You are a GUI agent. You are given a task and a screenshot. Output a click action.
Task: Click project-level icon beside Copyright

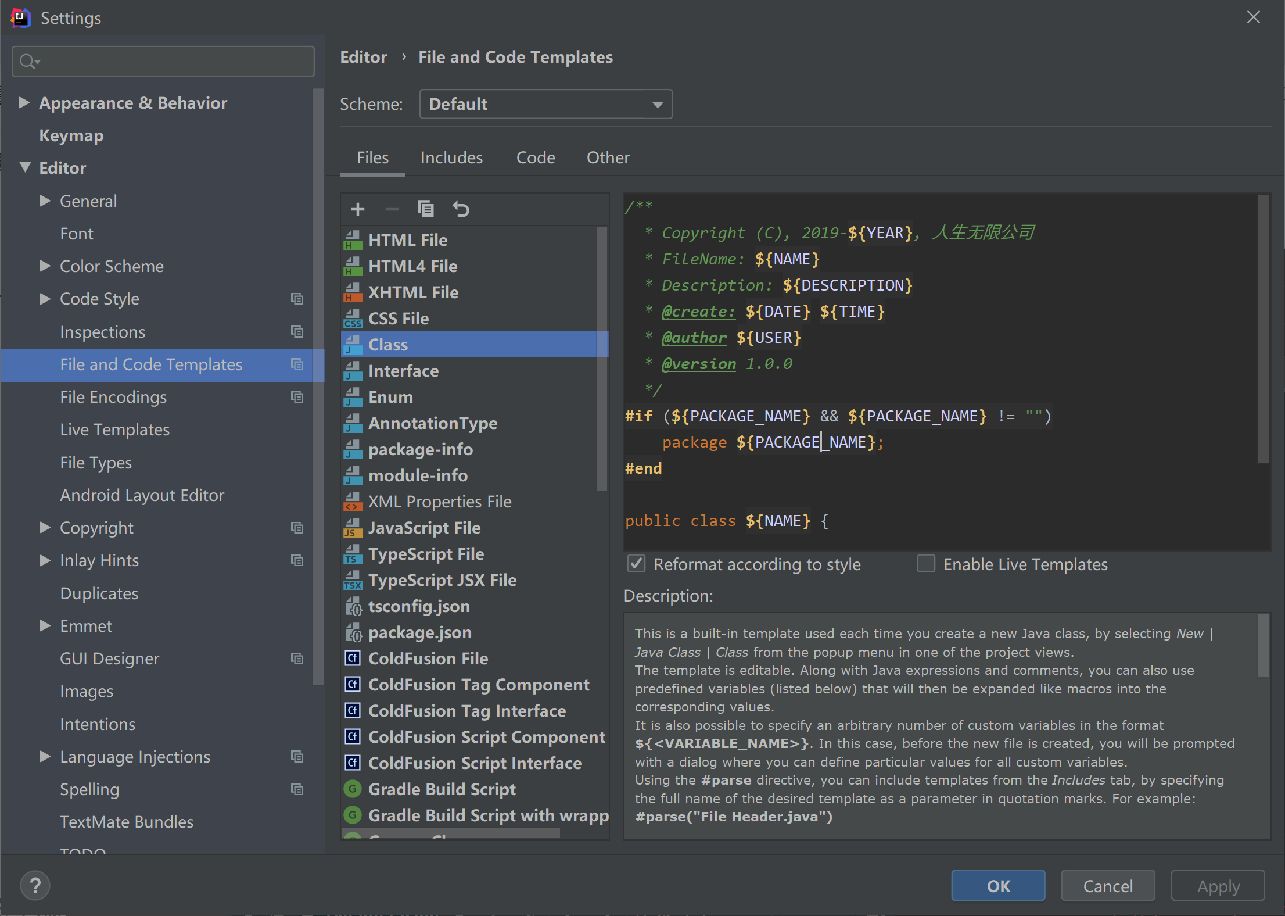coord(297,528)
